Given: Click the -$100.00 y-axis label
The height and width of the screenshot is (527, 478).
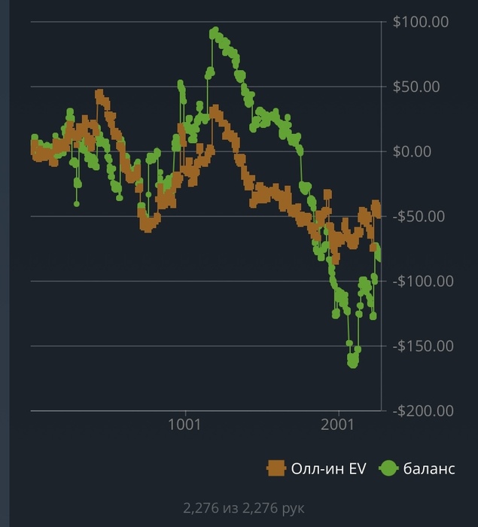Looking at the screenshot, I should point(423,281).
